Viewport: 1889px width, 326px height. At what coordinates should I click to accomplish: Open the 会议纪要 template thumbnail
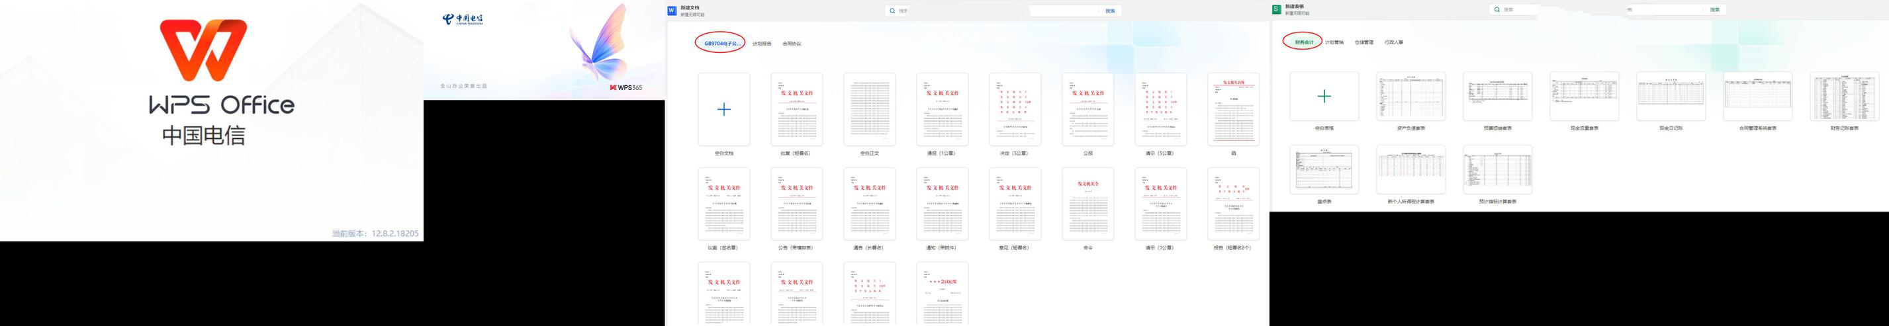[x=942, y=294]
